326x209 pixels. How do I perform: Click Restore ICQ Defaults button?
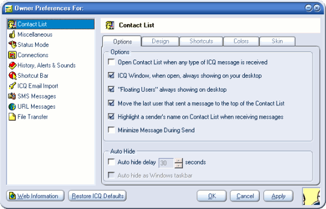(97, 196)
